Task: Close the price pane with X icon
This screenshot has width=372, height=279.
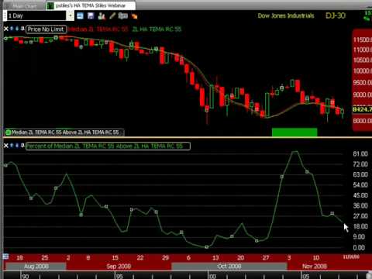Action: (6, 29)
